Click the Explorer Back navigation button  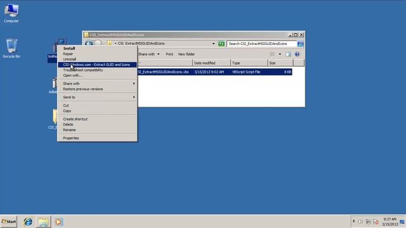[89, 44]
